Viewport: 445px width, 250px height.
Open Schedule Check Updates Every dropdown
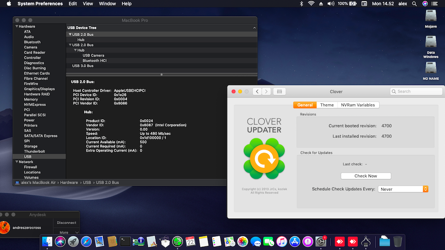tap(403, 189)
